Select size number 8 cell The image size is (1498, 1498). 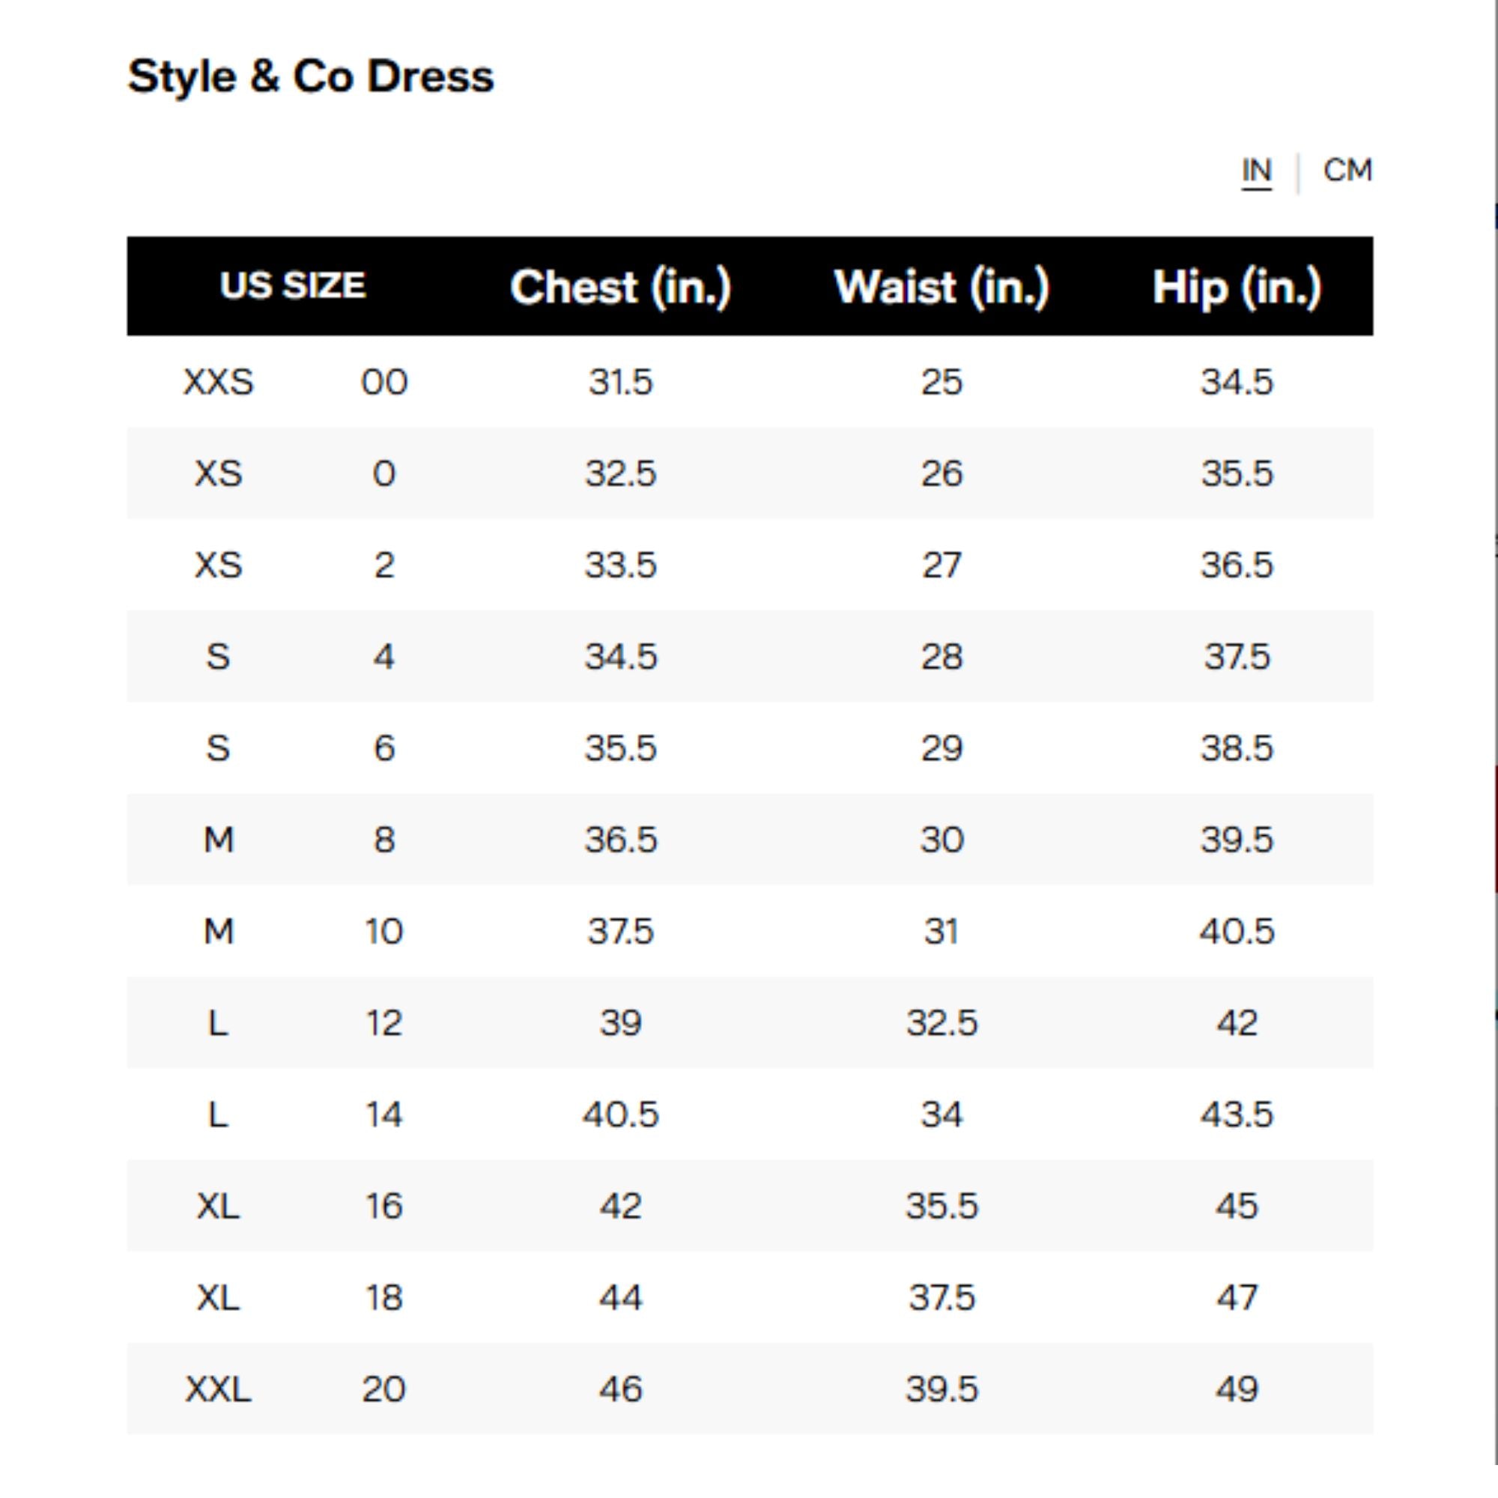pos(383,839)
